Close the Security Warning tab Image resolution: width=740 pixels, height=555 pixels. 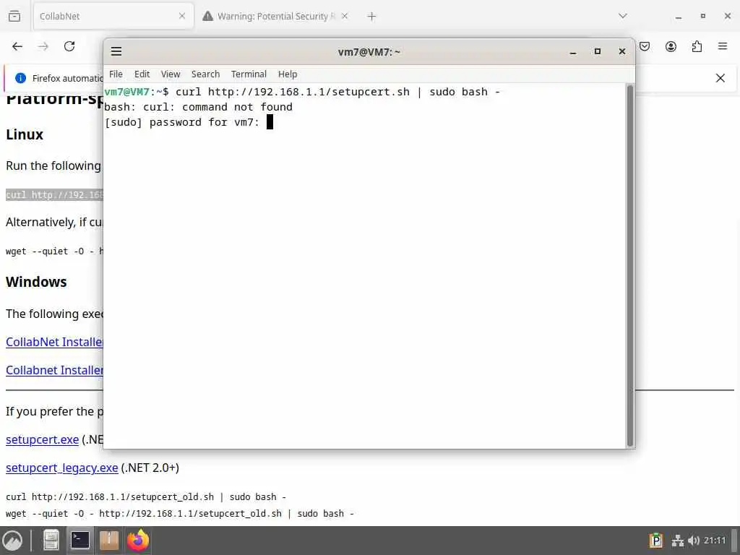pos(345,16)
